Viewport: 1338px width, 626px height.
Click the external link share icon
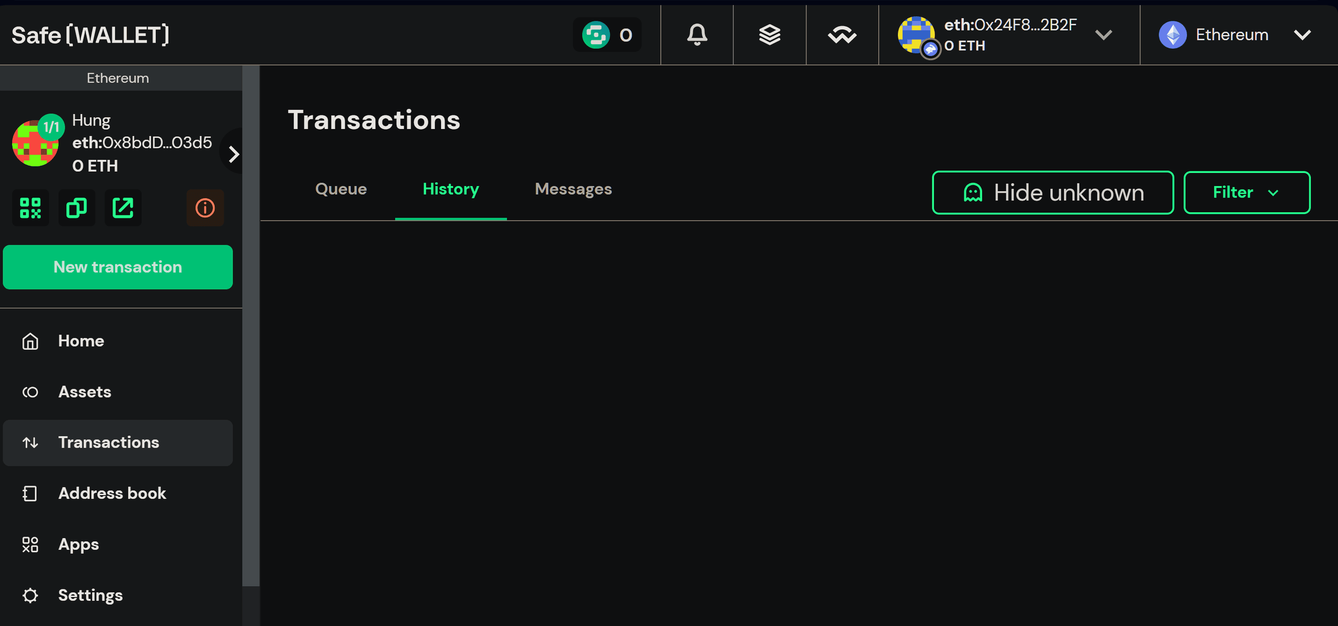123,207
